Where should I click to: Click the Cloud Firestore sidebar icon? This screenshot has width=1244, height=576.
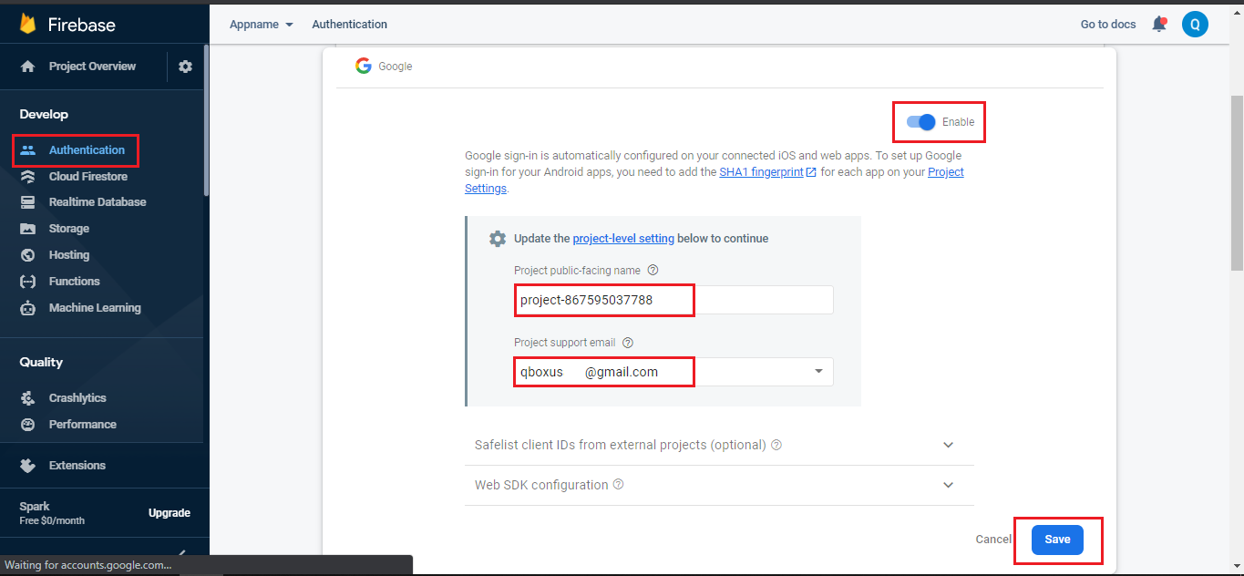28,177
